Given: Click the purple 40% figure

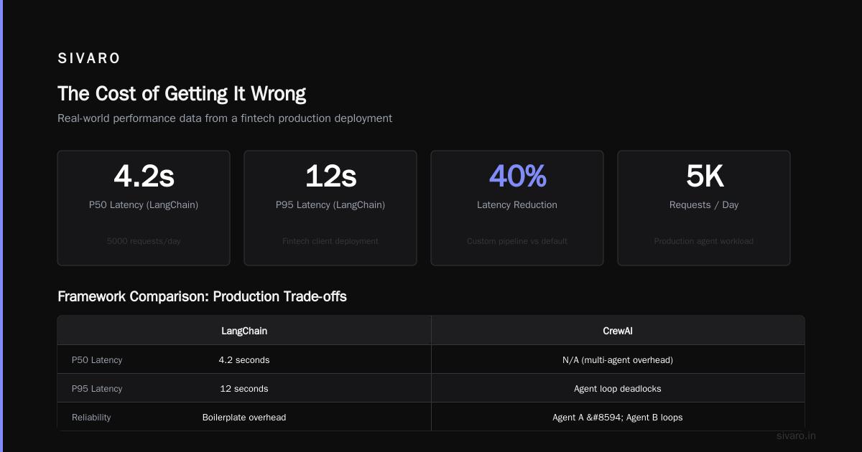Looking at the screenshot, I should 517,176.
